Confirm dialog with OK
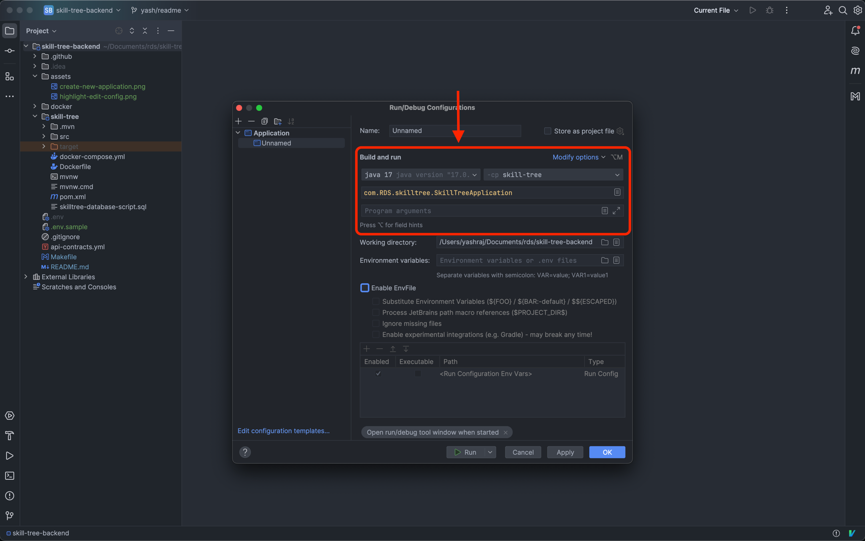 [607, 452]
